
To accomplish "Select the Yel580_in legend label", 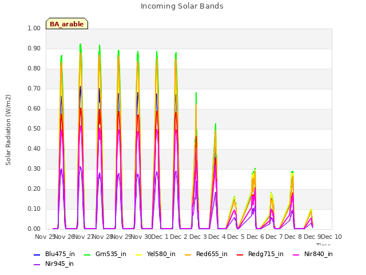I will click(x=161, y=254).
